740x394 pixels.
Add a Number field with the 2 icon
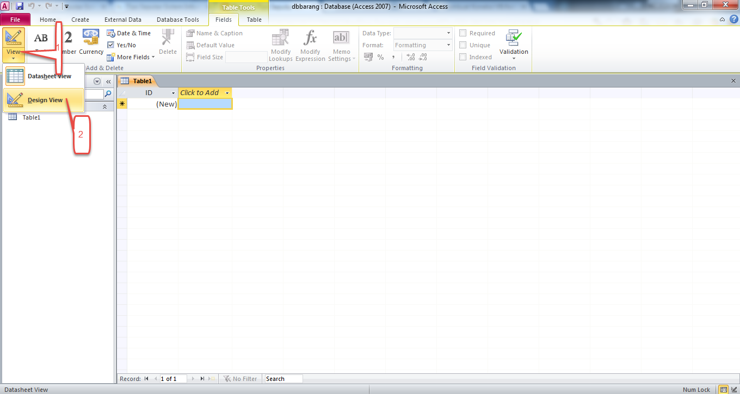point(68,37)
